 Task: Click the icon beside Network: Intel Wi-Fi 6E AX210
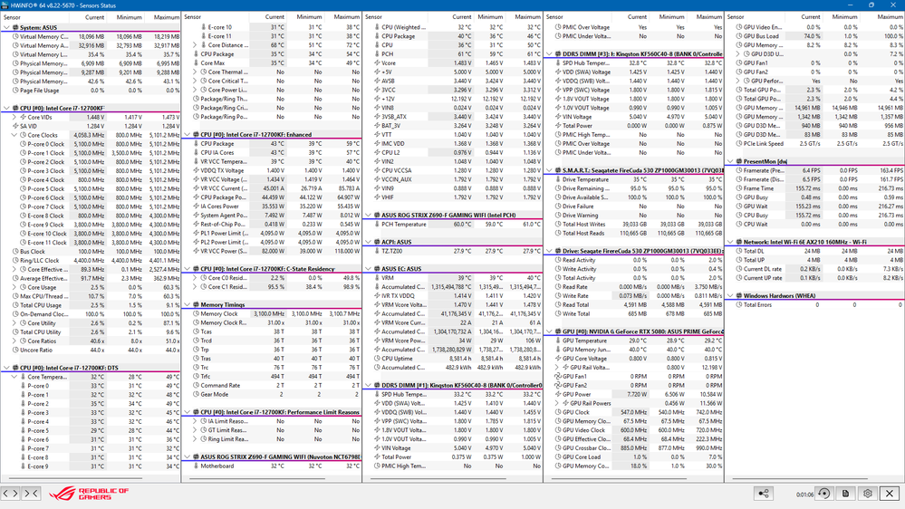(x=739, y=243)
